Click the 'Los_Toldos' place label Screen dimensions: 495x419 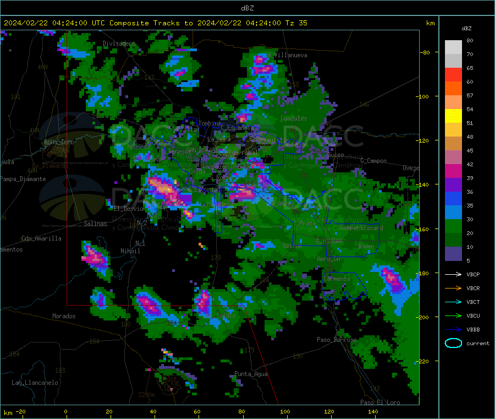[219, 315]
